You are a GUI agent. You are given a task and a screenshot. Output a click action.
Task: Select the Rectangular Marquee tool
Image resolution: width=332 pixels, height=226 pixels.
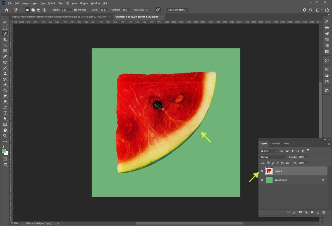click(x=5, y=28)
